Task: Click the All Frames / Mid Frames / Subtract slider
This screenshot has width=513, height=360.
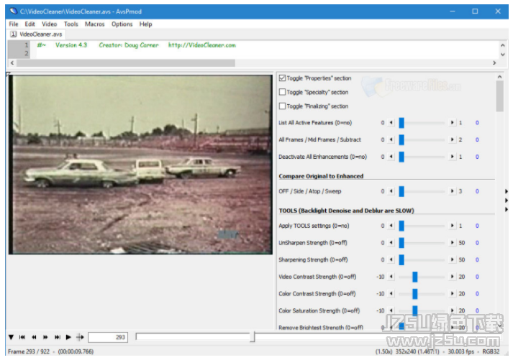Action: pos(422,140)
